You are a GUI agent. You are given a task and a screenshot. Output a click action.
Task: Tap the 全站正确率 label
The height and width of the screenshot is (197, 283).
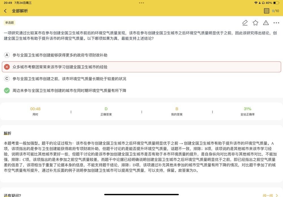click(247, 114)
